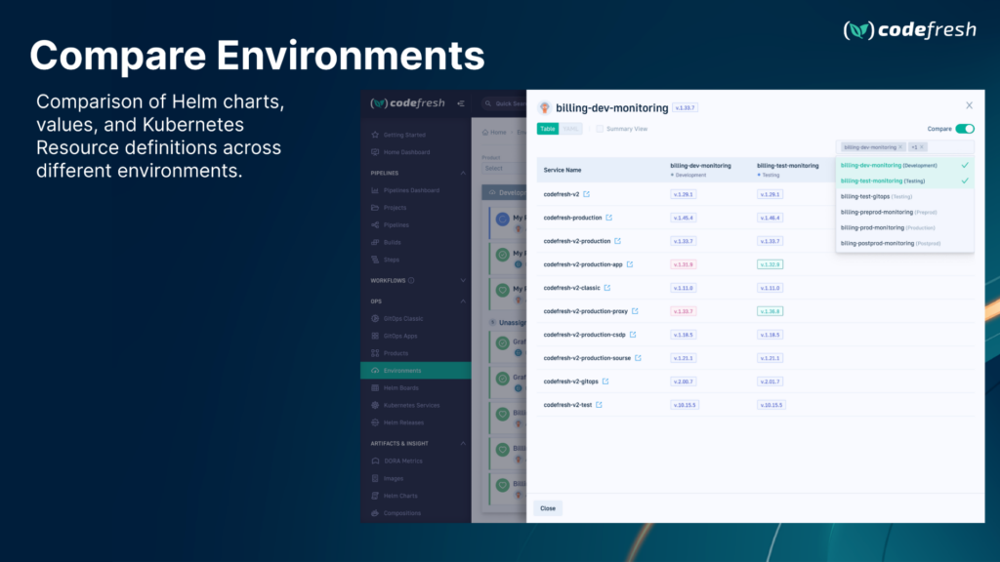Click the Builds icon in sidebar
The width and height of the screenshot is (1000, 562).
[x=375, y=242]
